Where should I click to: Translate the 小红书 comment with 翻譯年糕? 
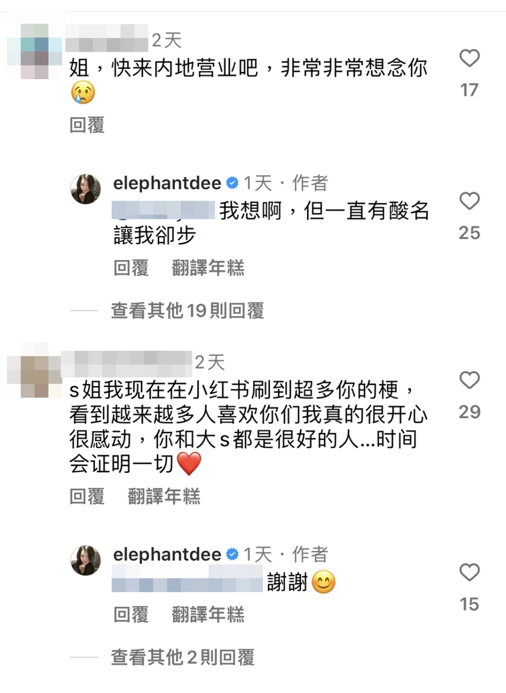(x=164, y=496)
